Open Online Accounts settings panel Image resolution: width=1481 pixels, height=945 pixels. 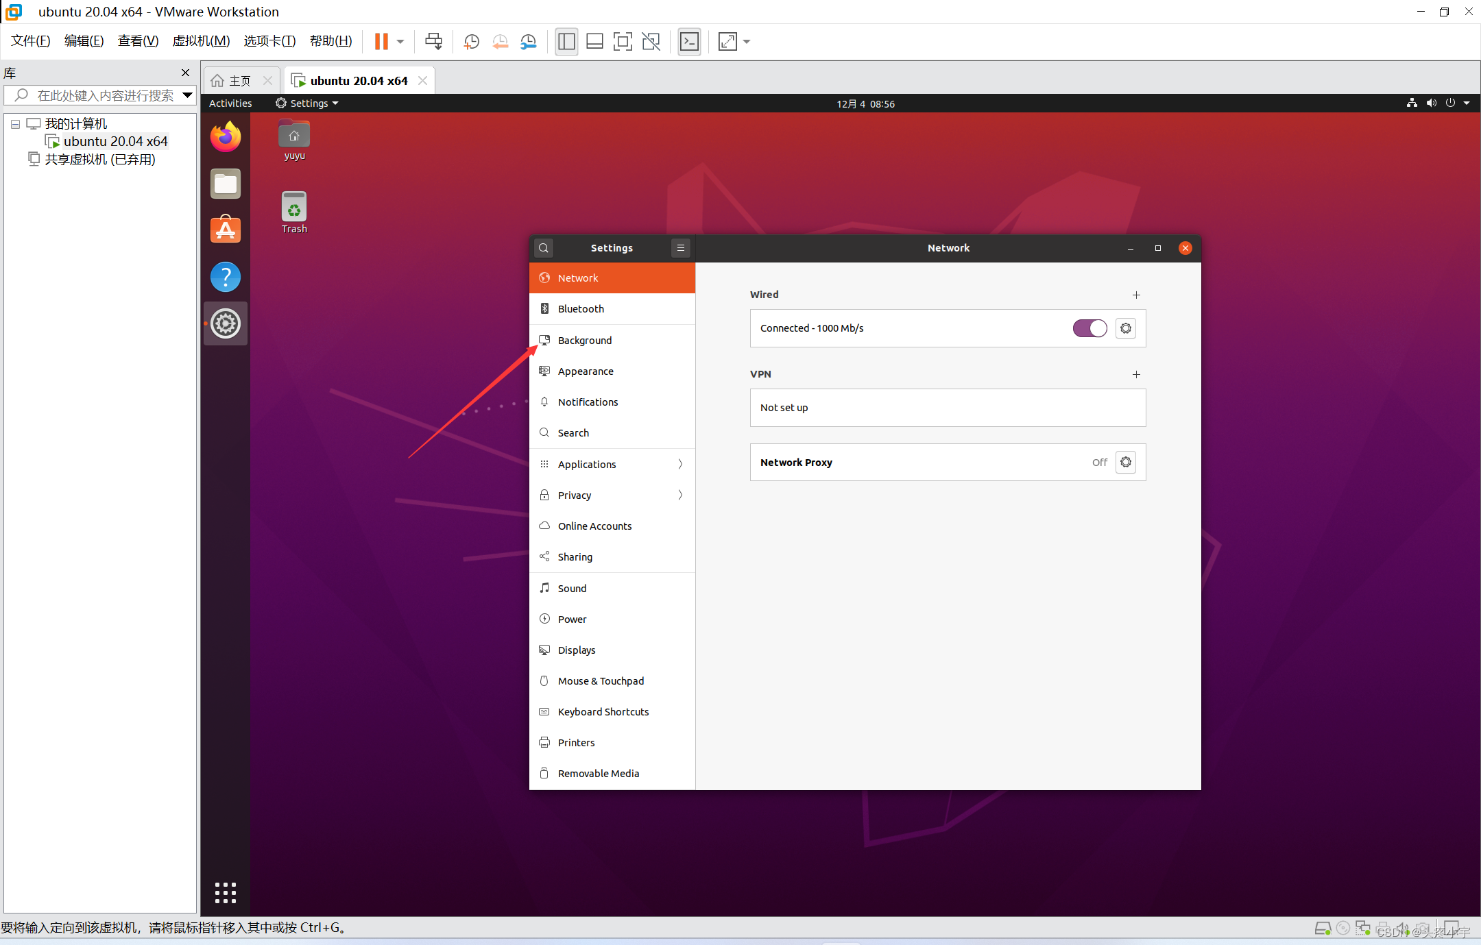612,526
